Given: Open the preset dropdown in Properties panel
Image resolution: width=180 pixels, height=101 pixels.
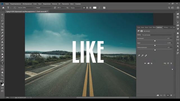Looking at the screenshot, I should 157,35.
